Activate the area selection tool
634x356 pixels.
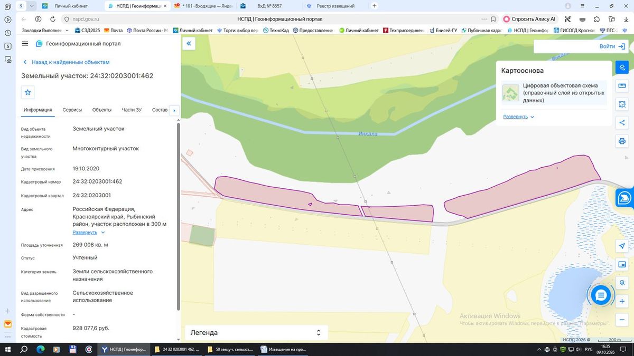click(622, 104)
